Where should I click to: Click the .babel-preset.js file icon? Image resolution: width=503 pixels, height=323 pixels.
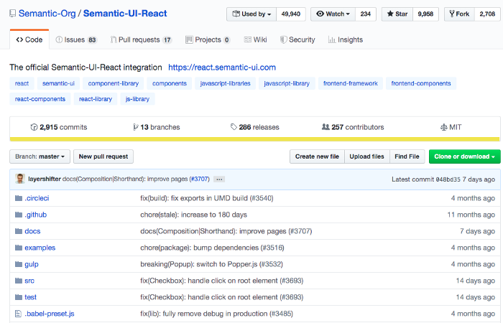(18, 314)
